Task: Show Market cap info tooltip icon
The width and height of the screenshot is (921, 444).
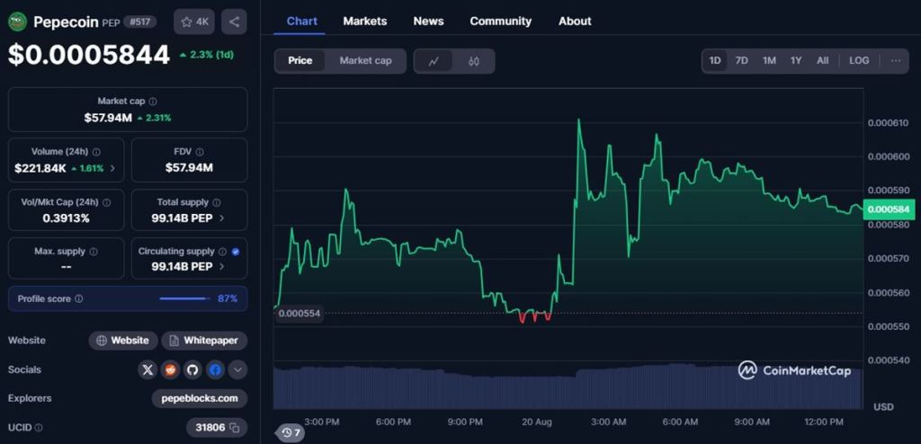Action: (x=153, y=102)
